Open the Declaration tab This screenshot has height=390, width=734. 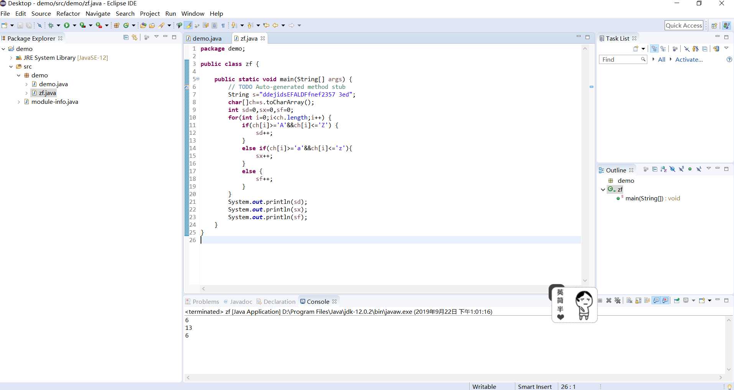tap(276, 302)
